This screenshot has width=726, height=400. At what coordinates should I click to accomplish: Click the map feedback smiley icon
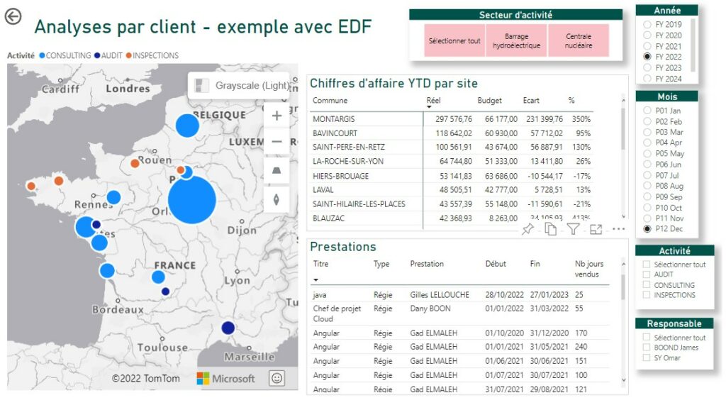277,378
